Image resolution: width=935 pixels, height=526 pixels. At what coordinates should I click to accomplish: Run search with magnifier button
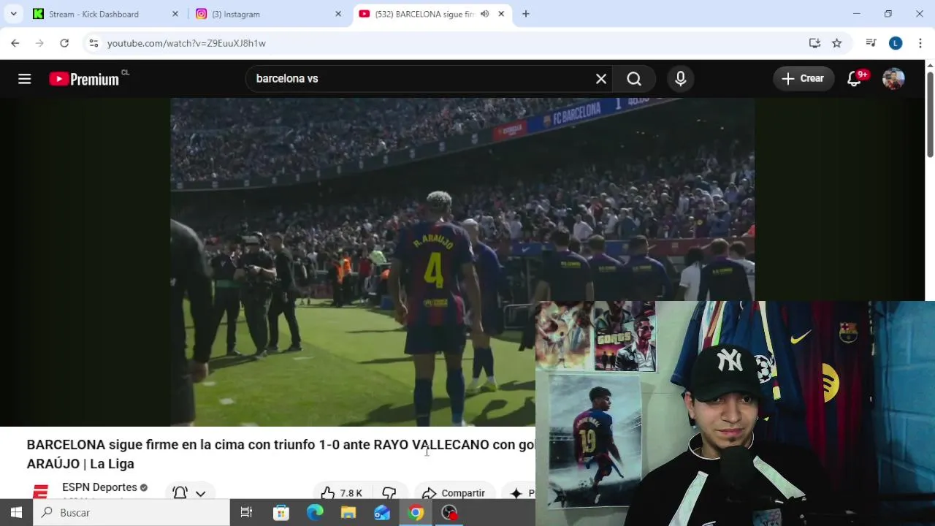[x=634, y=79]
